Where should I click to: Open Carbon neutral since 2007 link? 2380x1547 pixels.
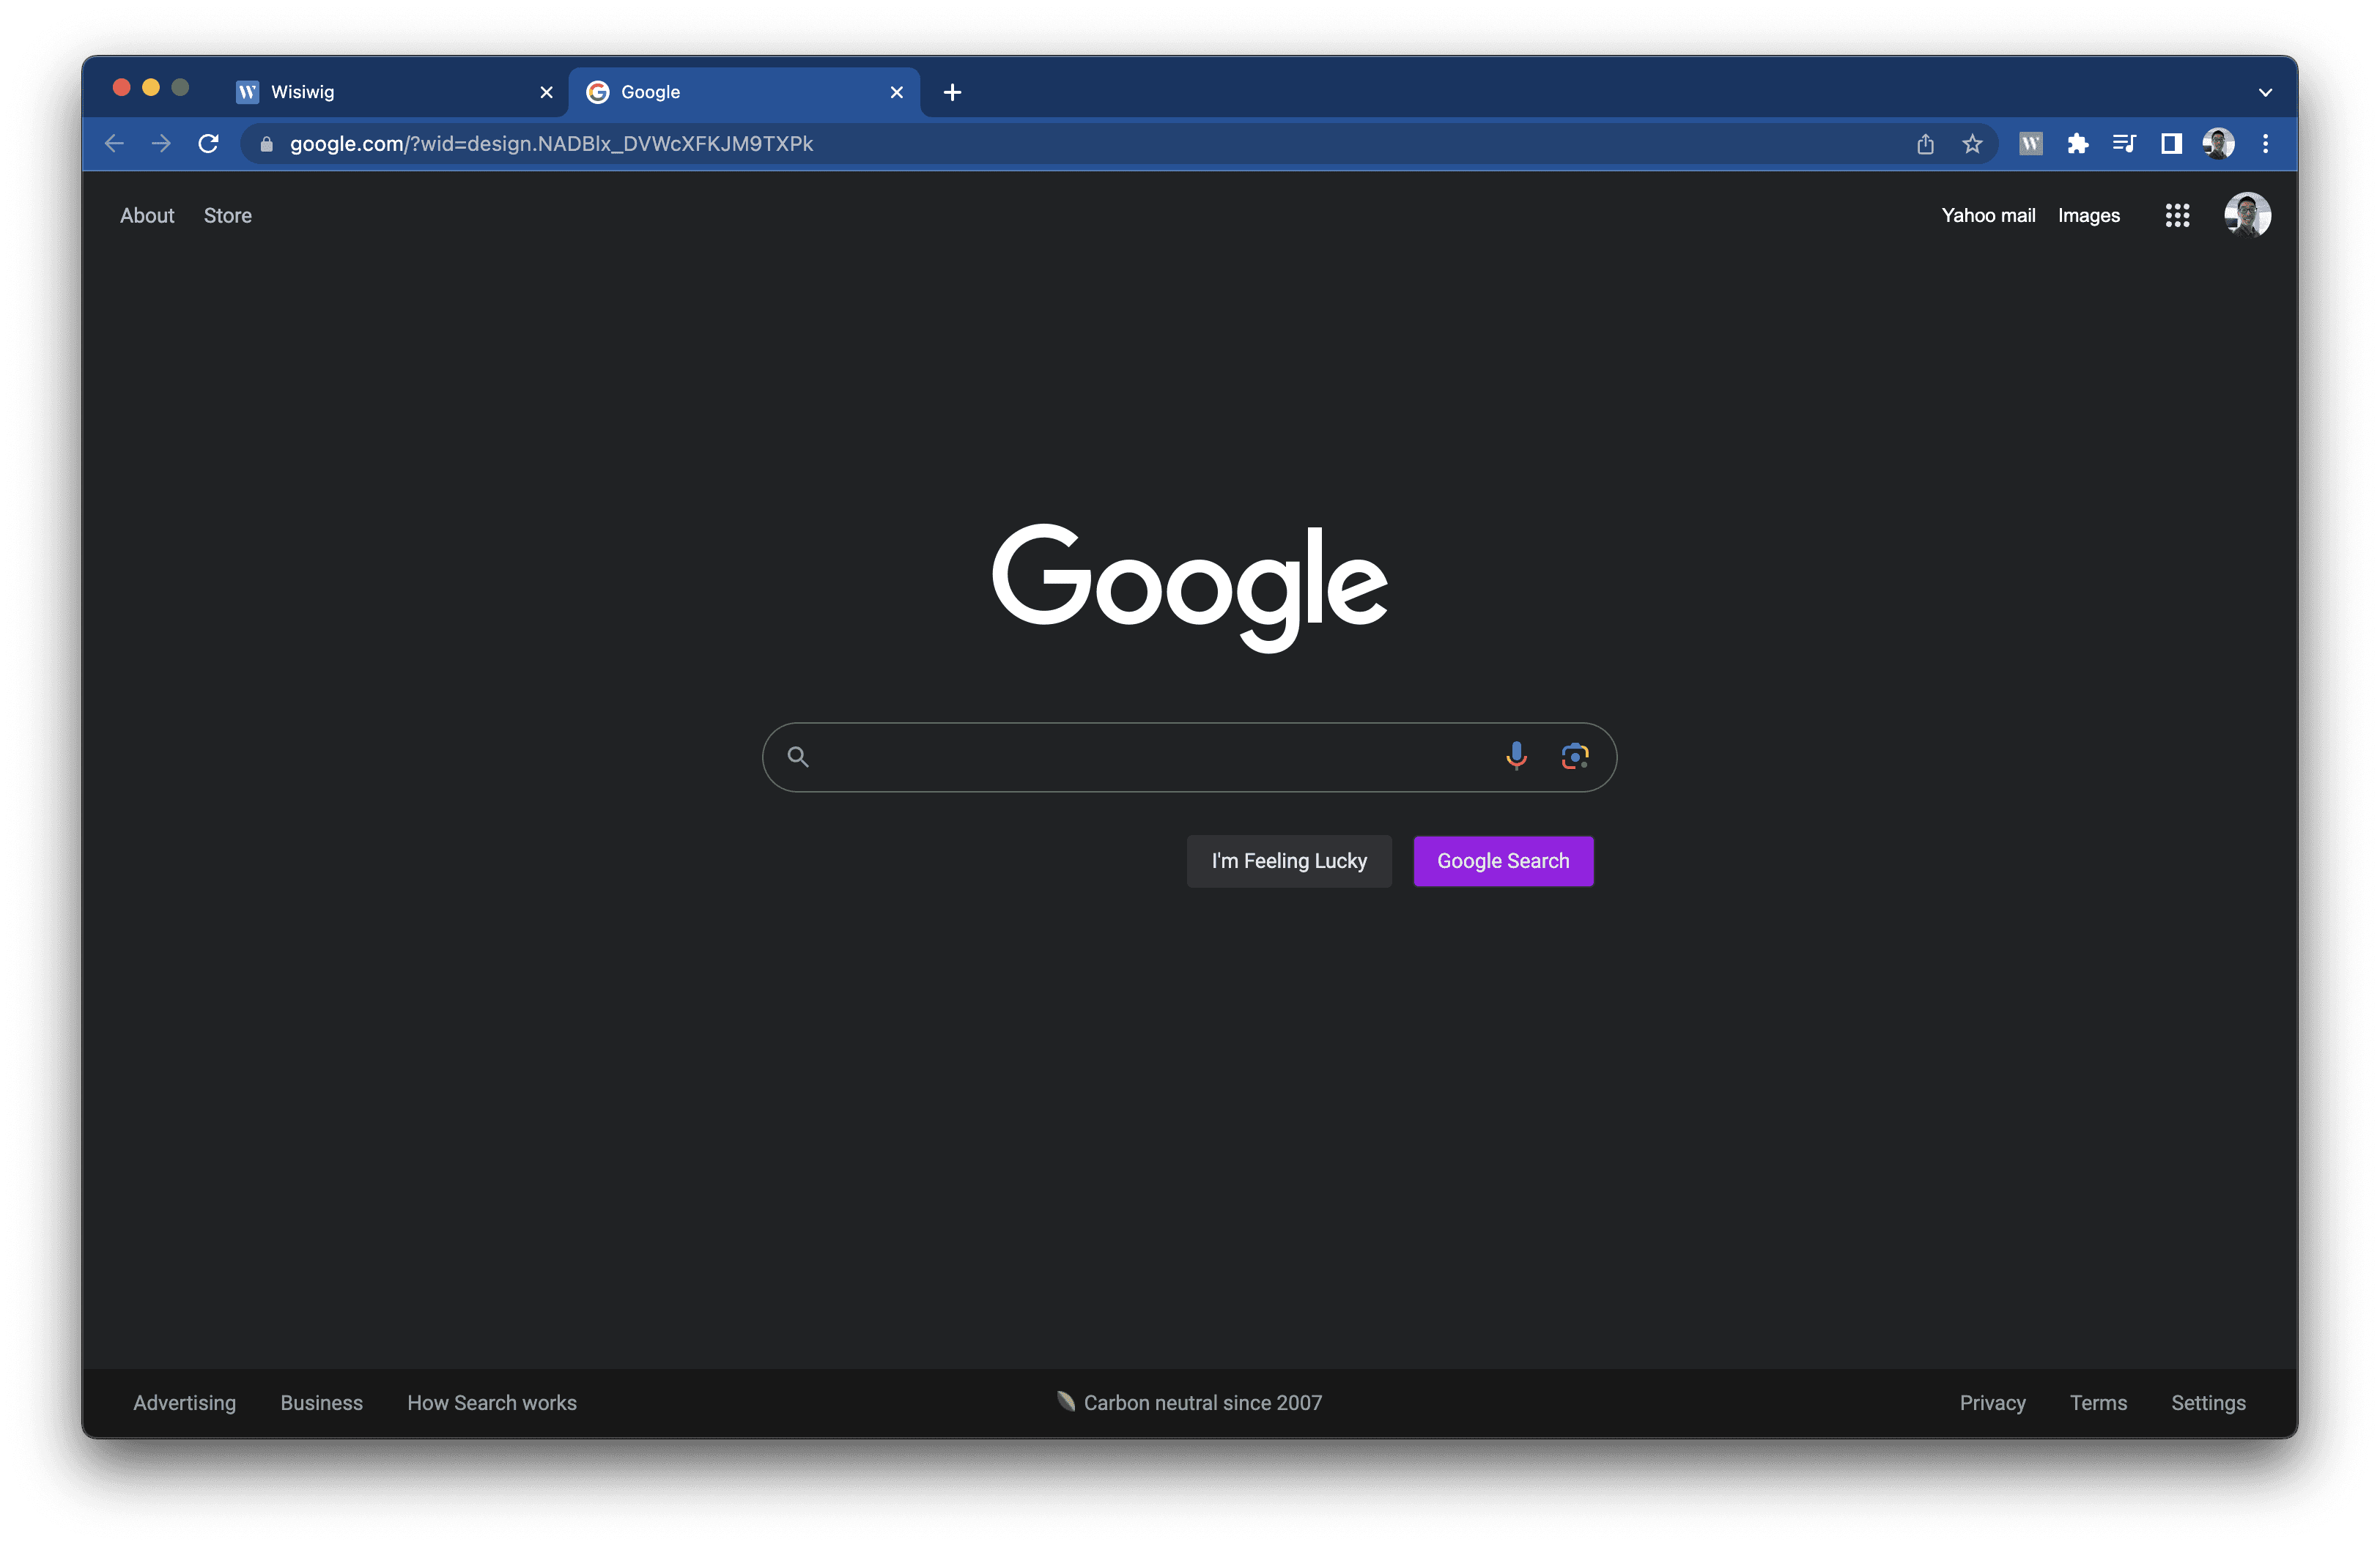[x=1189, y=1403]
